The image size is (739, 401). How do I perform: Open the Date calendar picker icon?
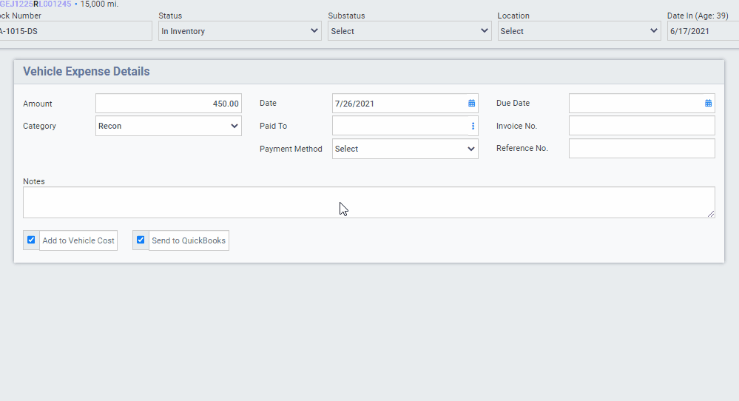tap(471, 103)
